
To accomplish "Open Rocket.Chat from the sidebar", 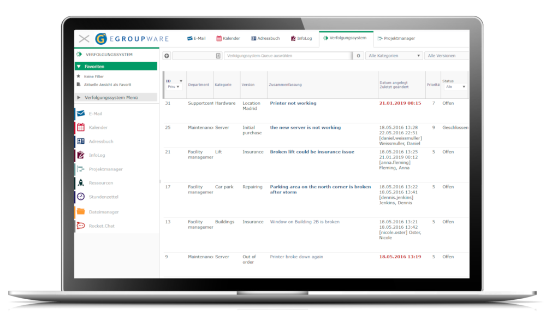I will coord(81,226).
